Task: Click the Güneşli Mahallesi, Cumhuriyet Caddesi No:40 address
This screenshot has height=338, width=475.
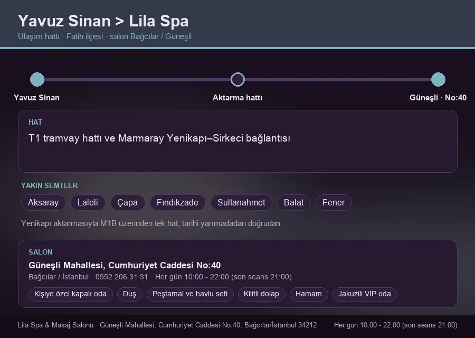Action: point(125,265)
